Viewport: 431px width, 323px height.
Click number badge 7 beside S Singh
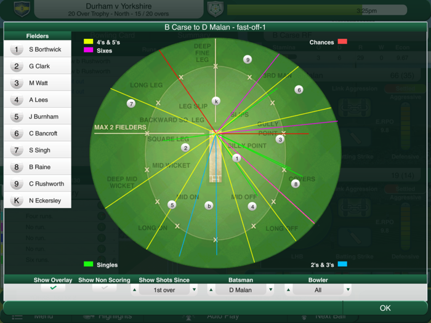point(17,150)
